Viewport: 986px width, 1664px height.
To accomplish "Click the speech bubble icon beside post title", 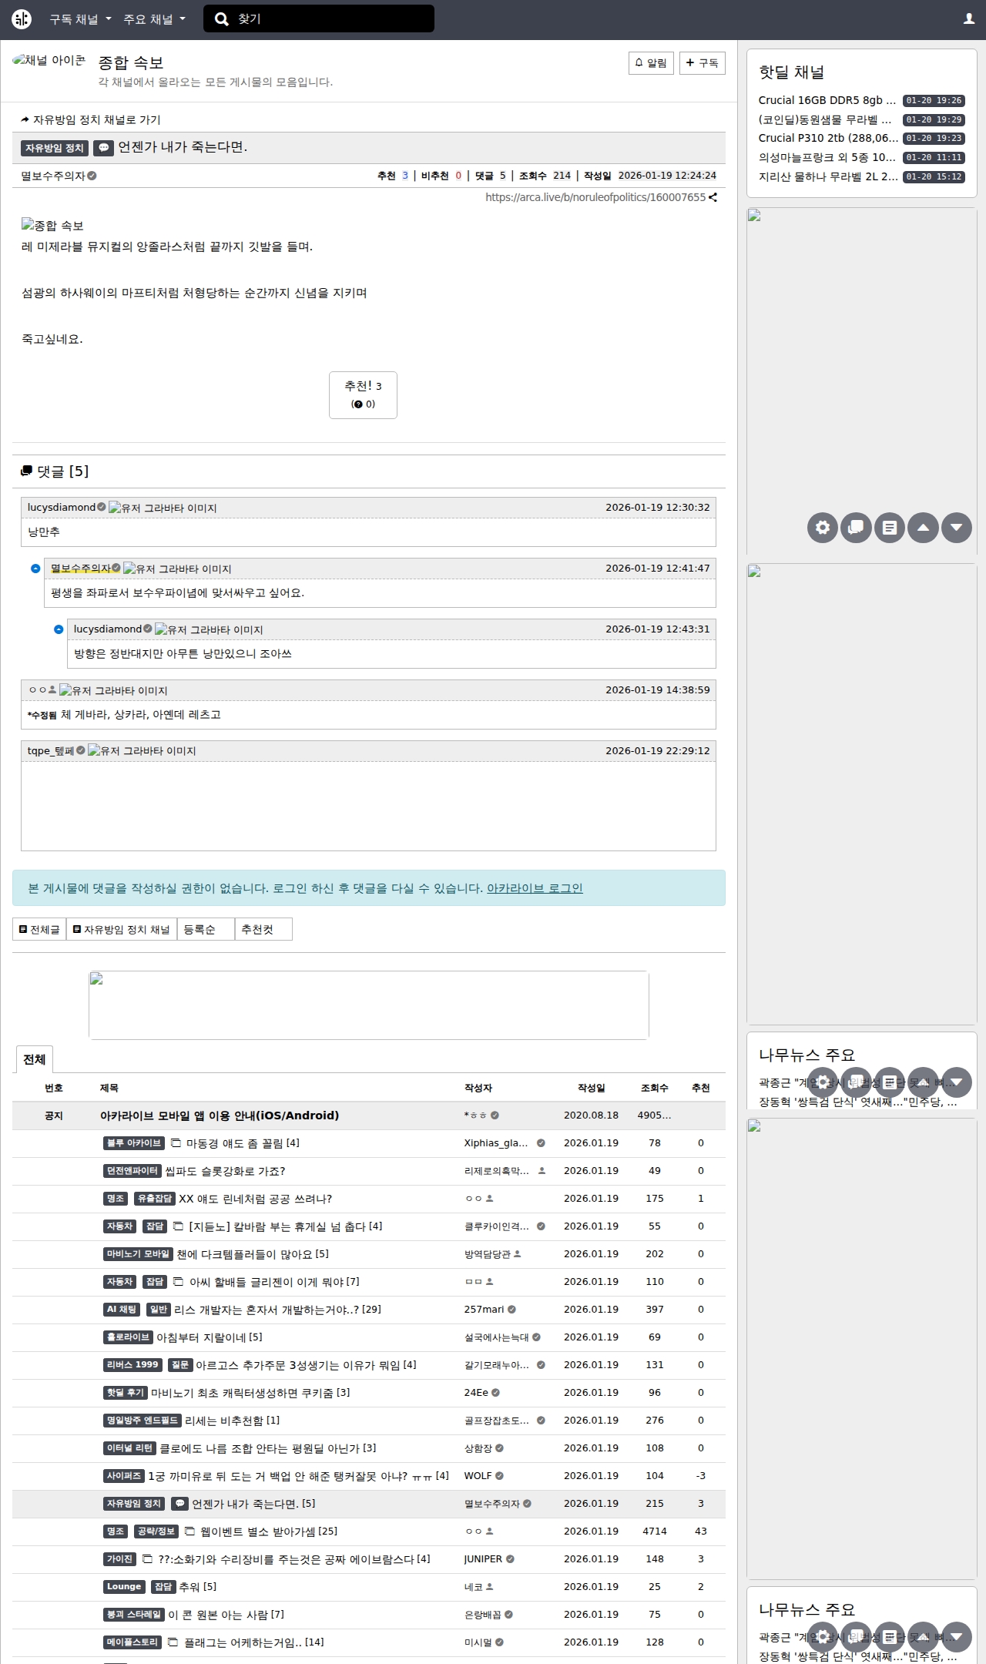I will point(103,148).
